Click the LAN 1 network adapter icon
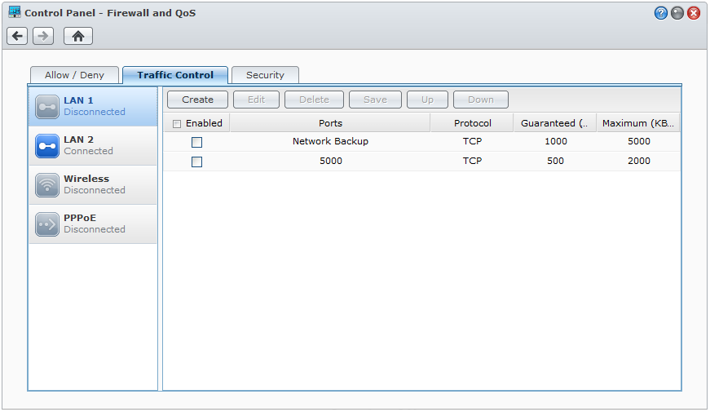 click(x=47, y=107)
